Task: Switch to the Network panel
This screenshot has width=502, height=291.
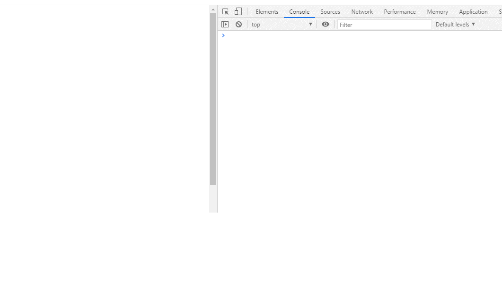Action: pos(362,12)
